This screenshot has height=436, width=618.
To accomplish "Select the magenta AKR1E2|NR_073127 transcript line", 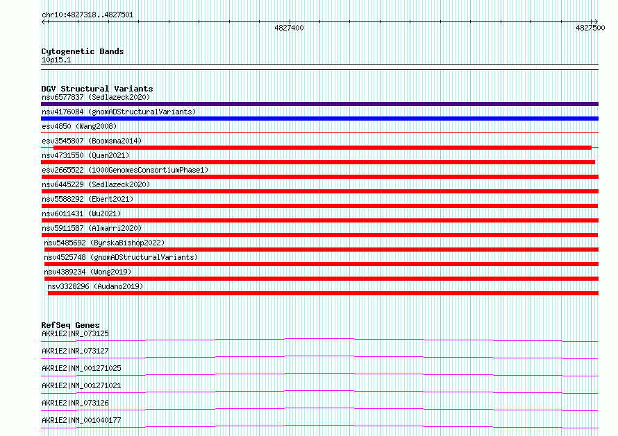I will [x=319, y=357].
